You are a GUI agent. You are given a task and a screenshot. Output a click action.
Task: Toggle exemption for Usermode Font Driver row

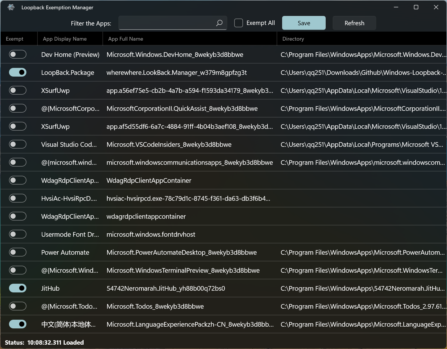click(x=18, y=234)
